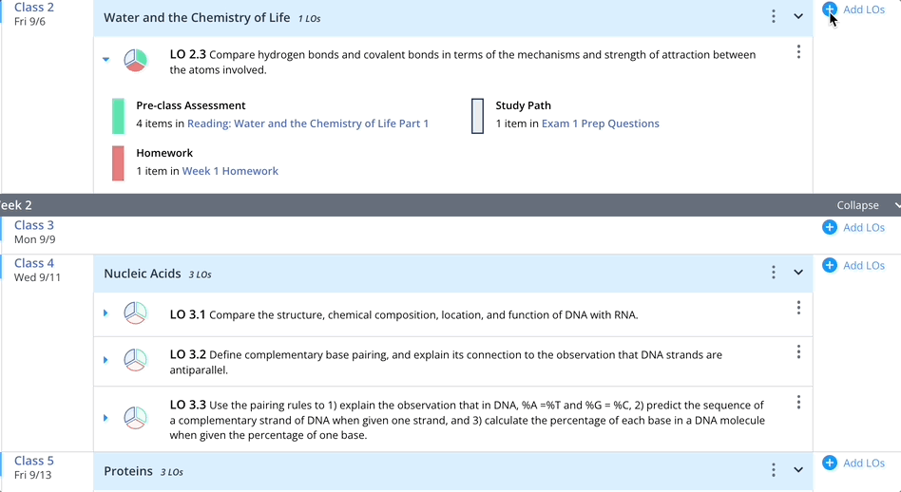Open three-dot menu for Proteins topic
The height and width of the screenshot is (492, 901).
774,470
